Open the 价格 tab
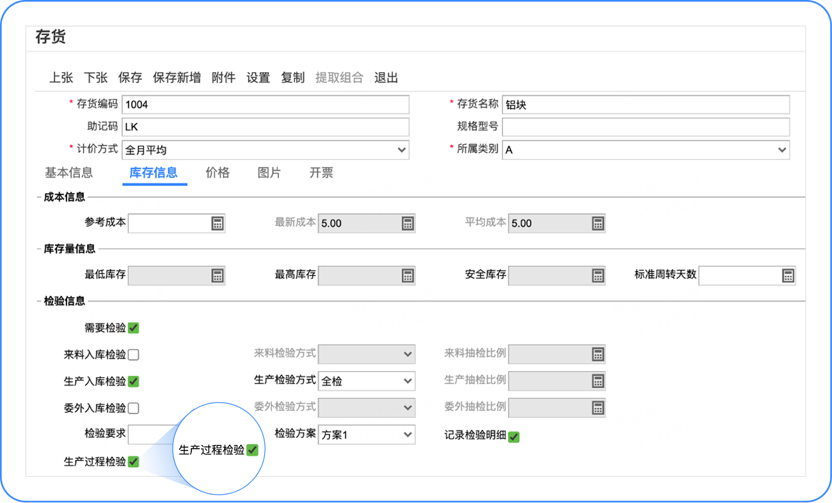832x503 pixels. click(218, 173)
